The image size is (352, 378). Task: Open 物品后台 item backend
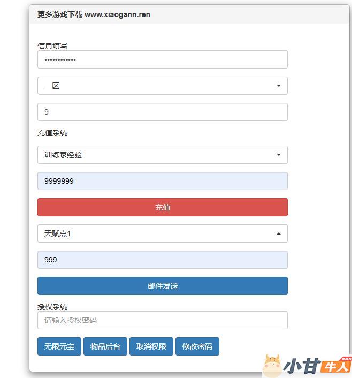[105, 346]
